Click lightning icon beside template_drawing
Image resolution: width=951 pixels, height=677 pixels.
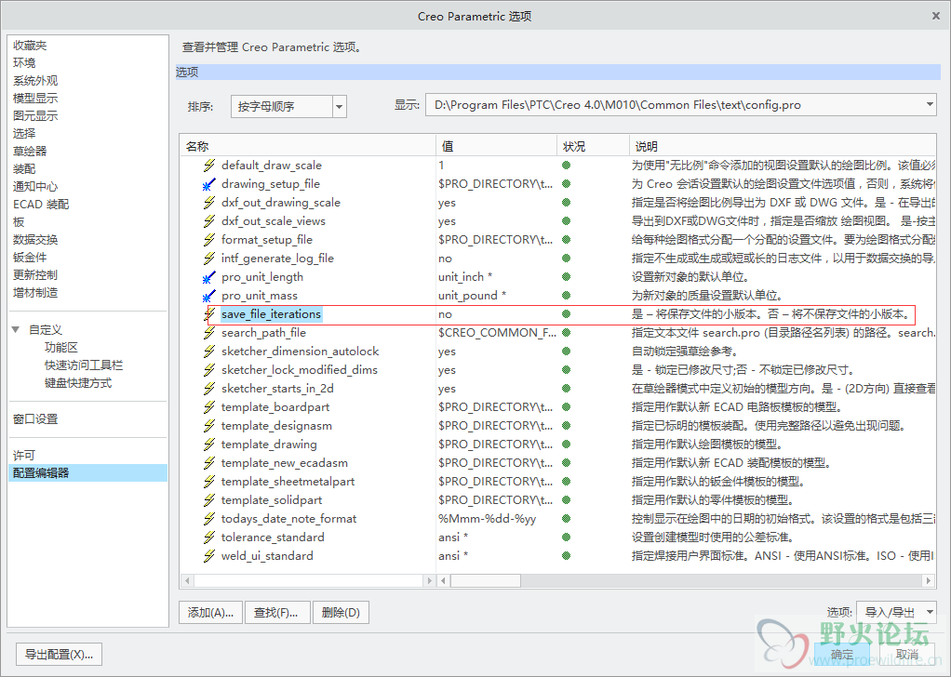point(209,445)
